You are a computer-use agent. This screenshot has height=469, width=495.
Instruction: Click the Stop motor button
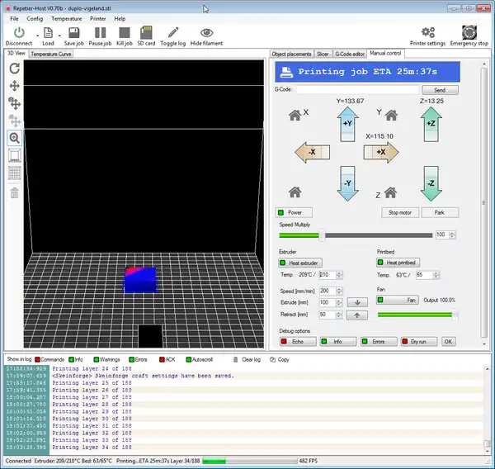tap(400, 212)
